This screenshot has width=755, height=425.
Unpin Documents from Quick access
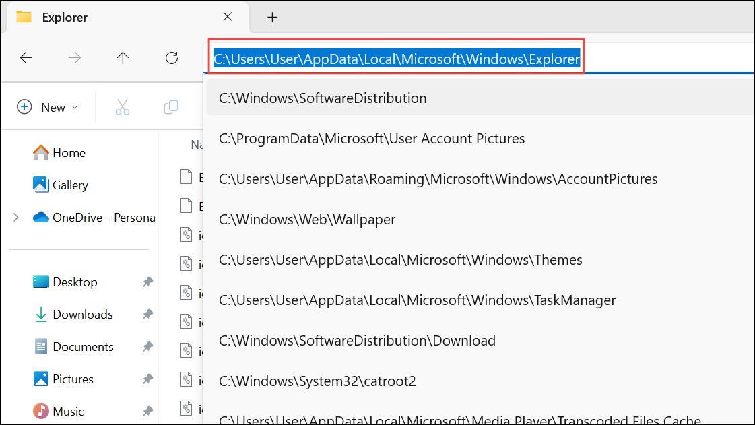[147, 346]
